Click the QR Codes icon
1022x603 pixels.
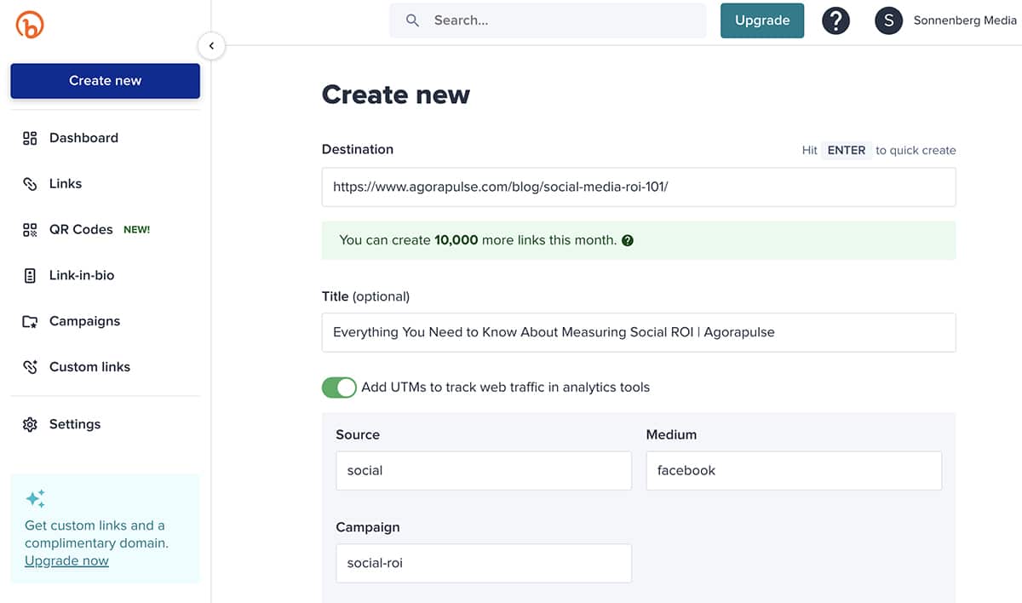[30, 230]
